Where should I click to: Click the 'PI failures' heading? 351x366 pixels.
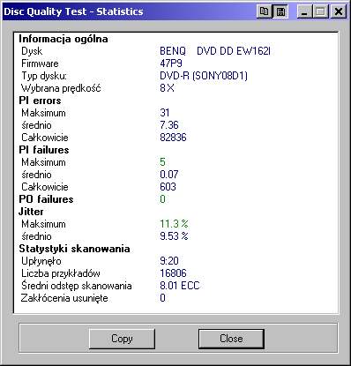tap(44, 150)
